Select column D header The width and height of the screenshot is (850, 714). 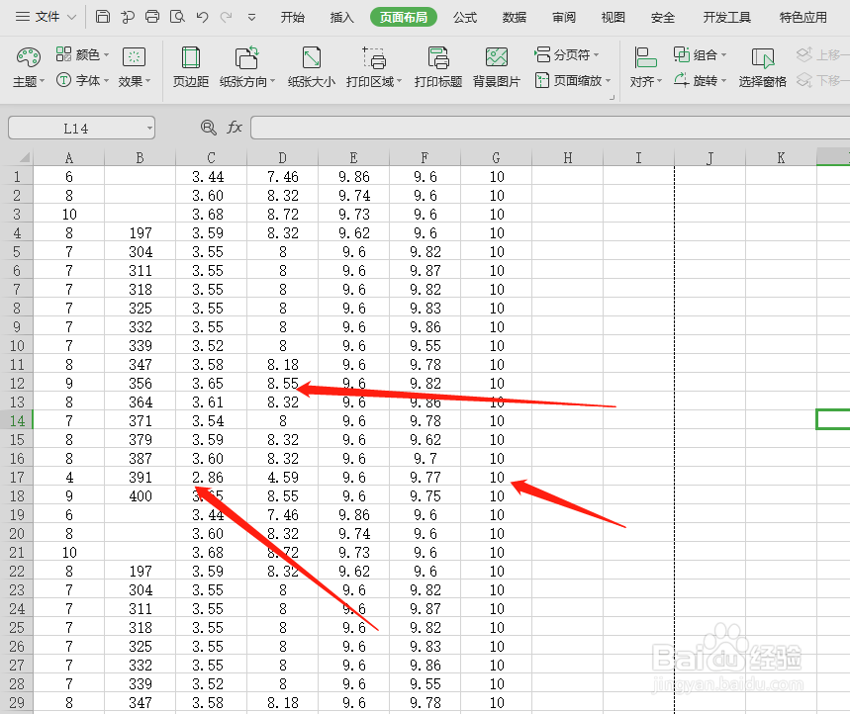tap(282, 157)
